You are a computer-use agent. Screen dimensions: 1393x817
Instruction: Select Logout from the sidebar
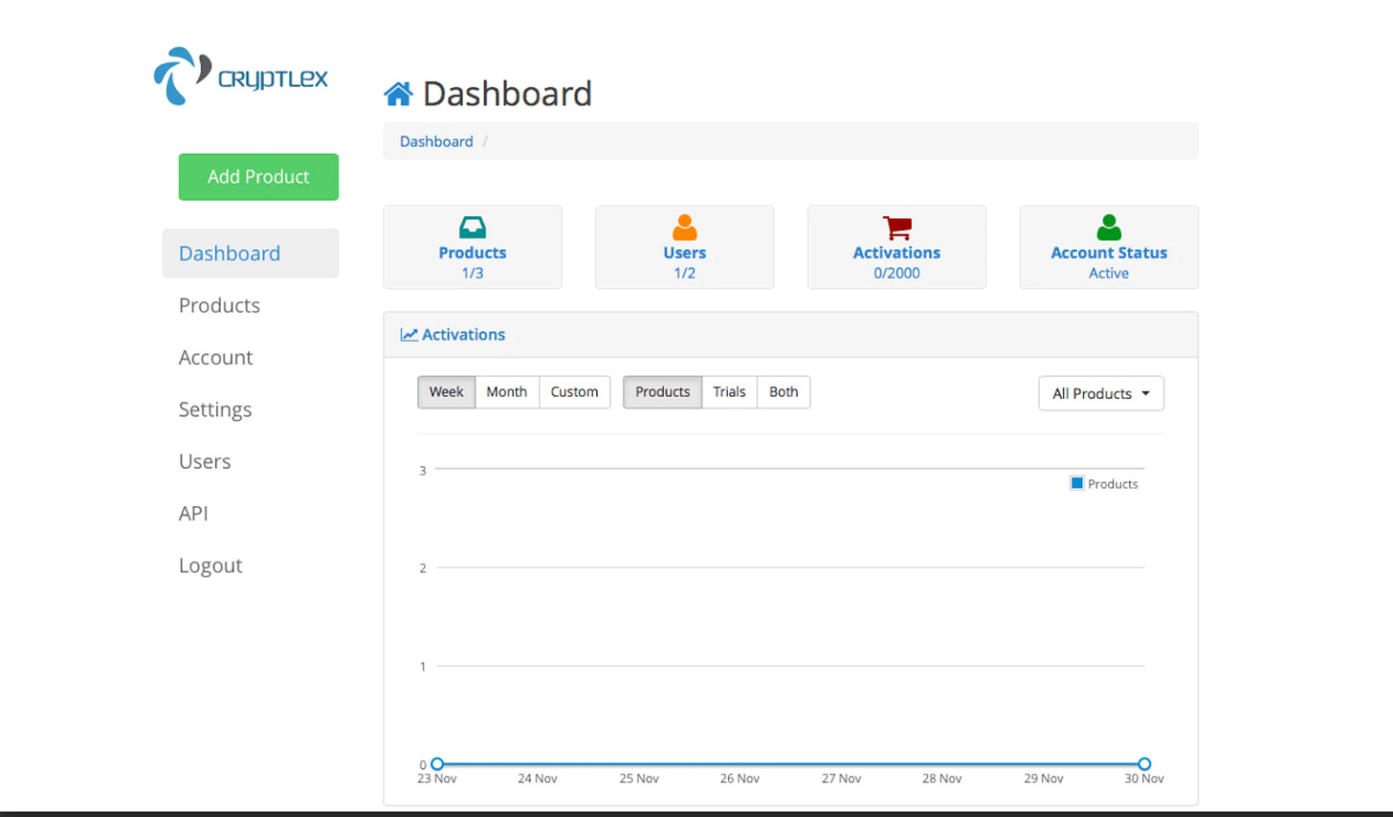pyautogui.click(x=210, y=564)
